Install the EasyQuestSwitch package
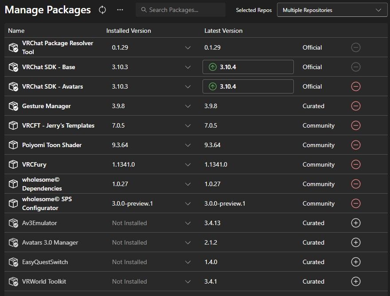 356,262
